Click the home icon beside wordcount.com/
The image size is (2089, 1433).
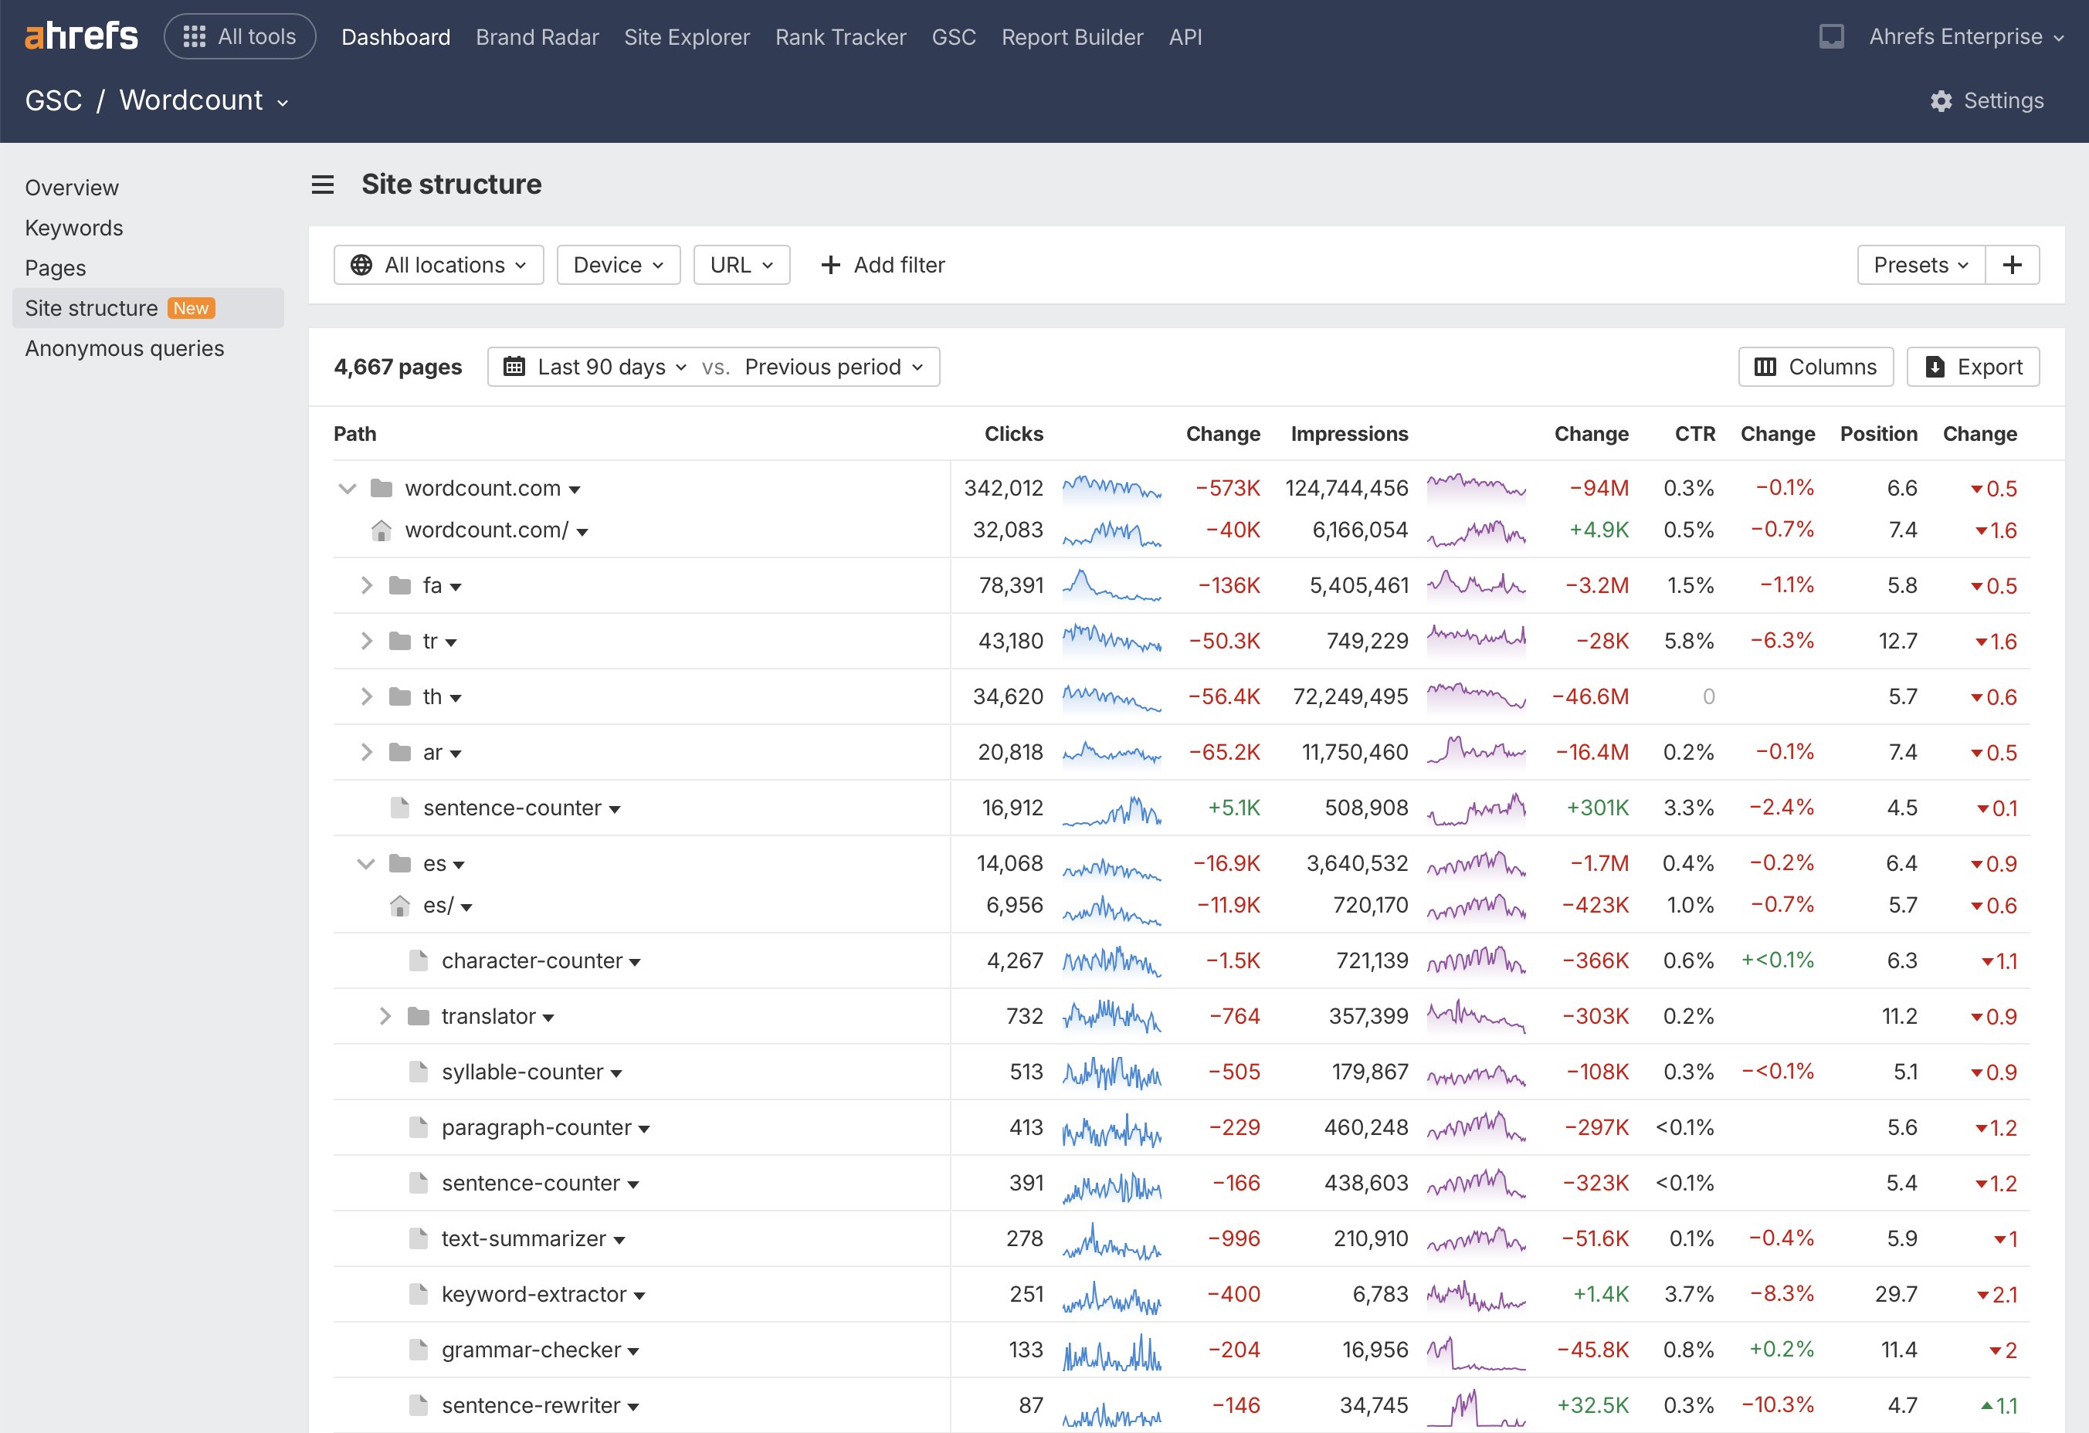click(382, 531)
